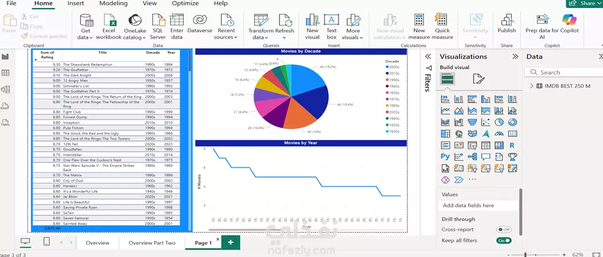Image resolution: width=603 pixels, height=257 pixels.
Task: Open the File menu
Action: [12, 3]
